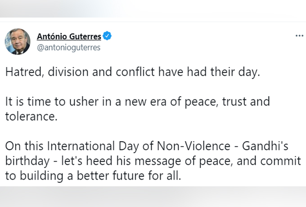The width and height of the screenshot is (306, 207).
Task: Click the word "Gandhi's" in the tweet
Action: tap(265, 146)
